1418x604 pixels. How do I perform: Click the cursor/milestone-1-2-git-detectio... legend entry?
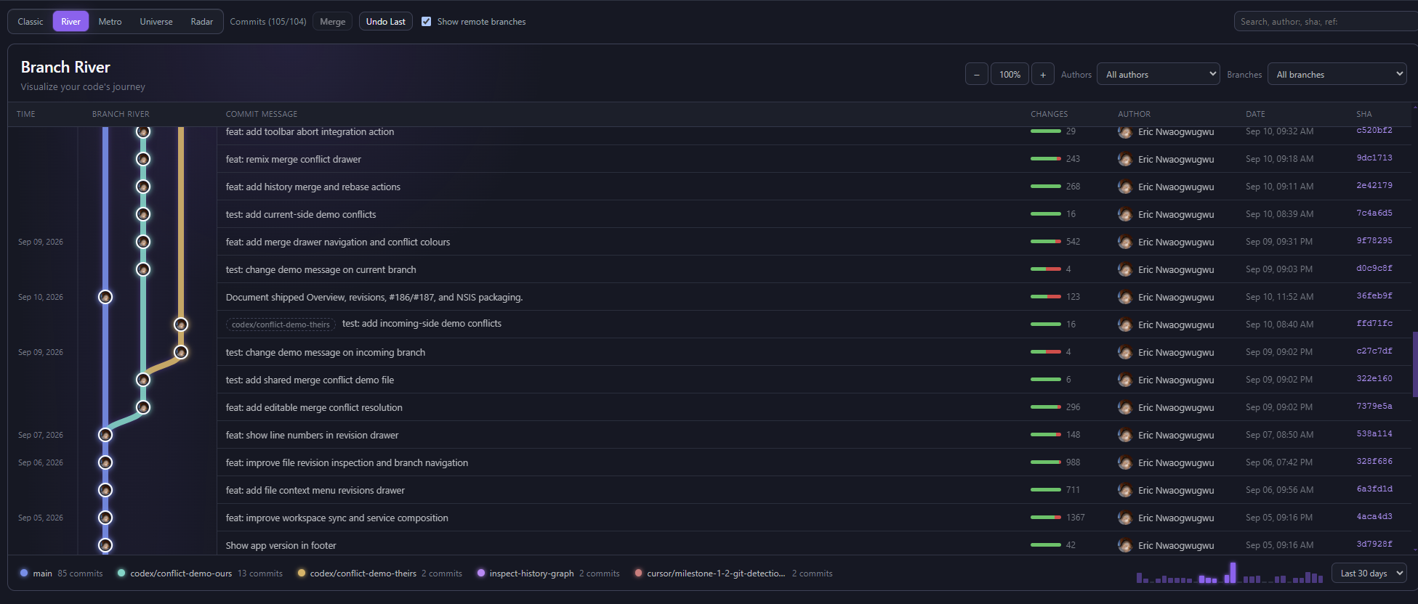(733, 574)
